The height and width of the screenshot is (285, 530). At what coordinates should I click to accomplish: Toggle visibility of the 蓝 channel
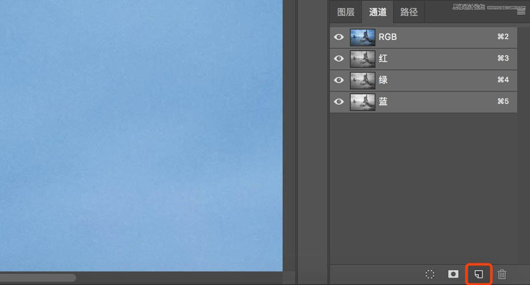click(339, 102)
